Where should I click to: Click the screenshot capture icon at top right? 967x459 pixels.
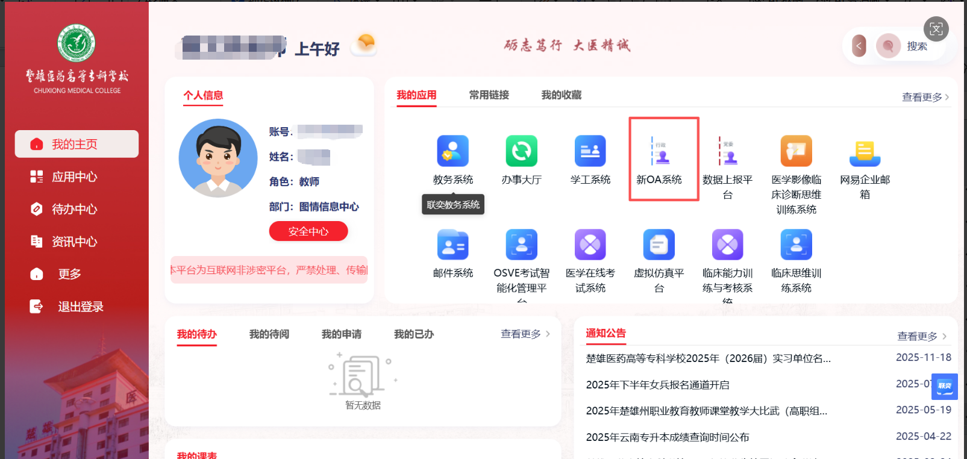[936, 29]
